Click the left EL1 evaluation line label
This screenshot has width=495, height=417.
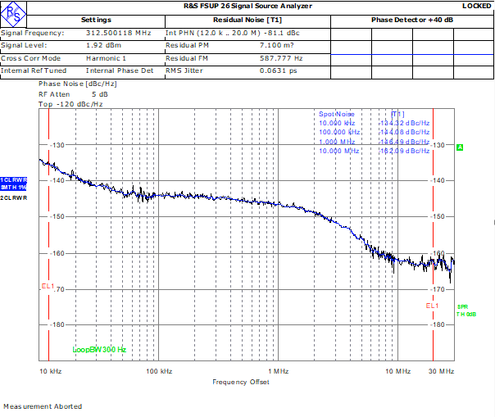point(48,286)
